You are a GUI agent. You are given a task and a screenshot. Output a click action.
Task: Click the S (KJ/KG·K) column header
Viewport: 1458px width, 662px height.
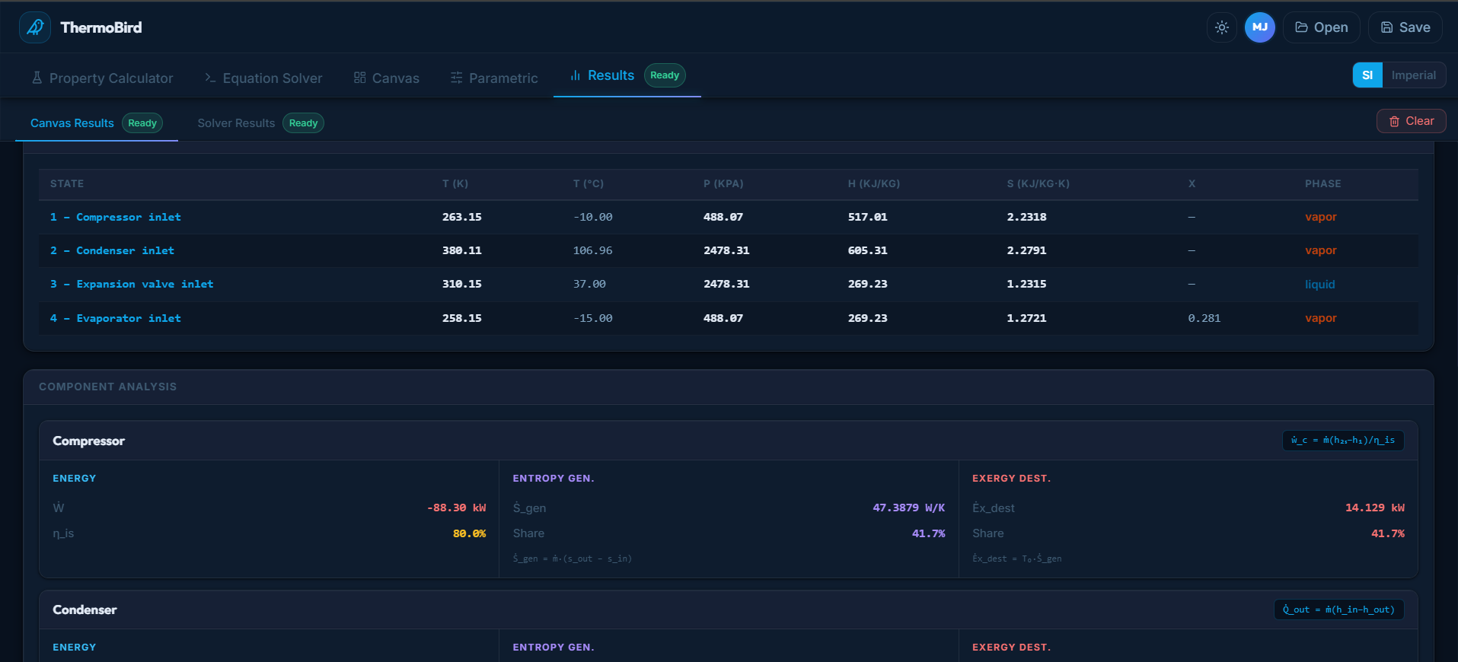(1038, 183)
